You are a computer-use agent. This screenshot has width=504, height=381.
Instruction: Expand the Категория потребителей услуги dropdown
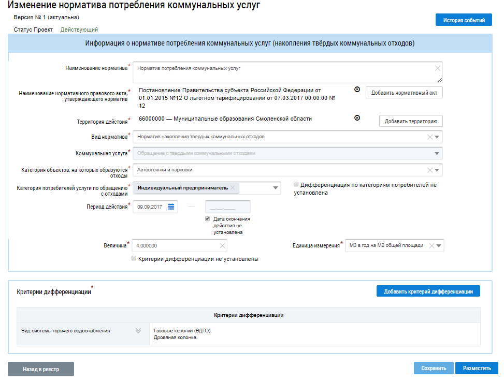275,188
